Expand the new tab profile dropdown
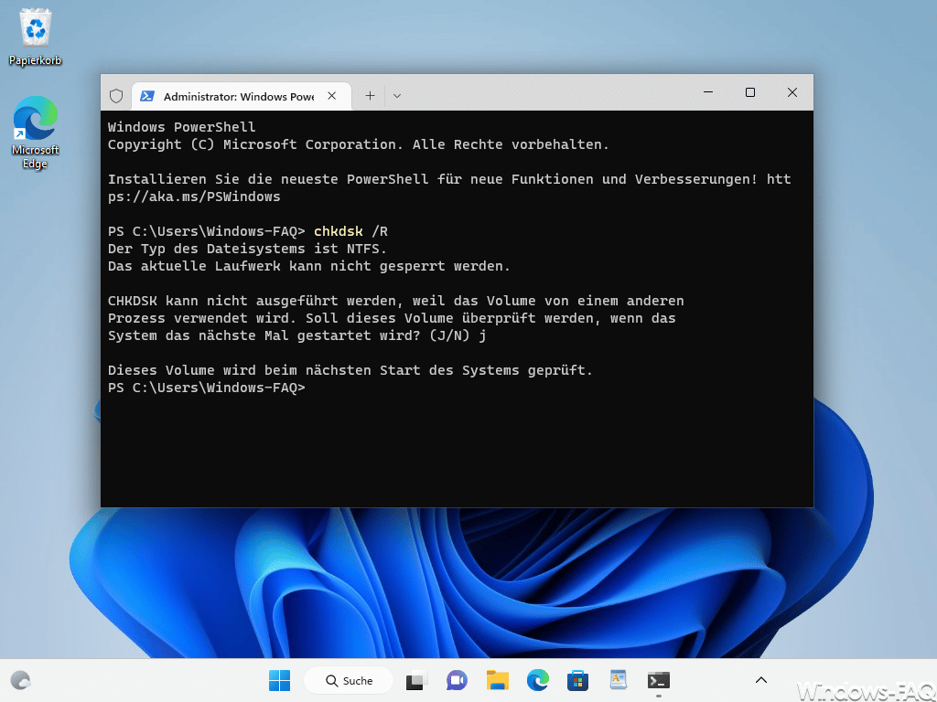The height and width of the screenshot is (702, 937). (x=397, y=95)
